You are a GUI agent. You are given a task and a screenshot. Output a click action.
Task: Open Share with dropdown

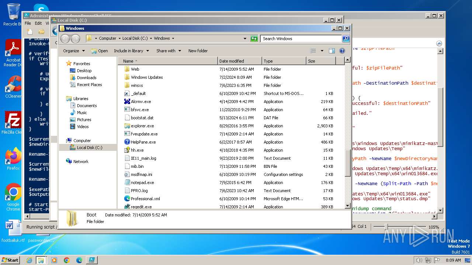click(169, 51)
